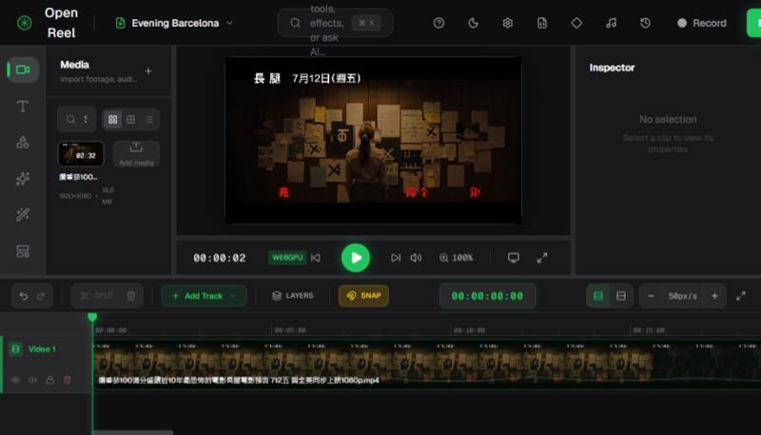Open the Templates layout tab
Image resolution: width=761 pixels, height=435 pixels.
(x=23, y=251)
